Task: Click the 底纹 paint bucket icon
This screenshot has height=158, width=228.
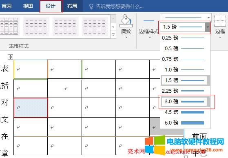Action: point(126,21)
